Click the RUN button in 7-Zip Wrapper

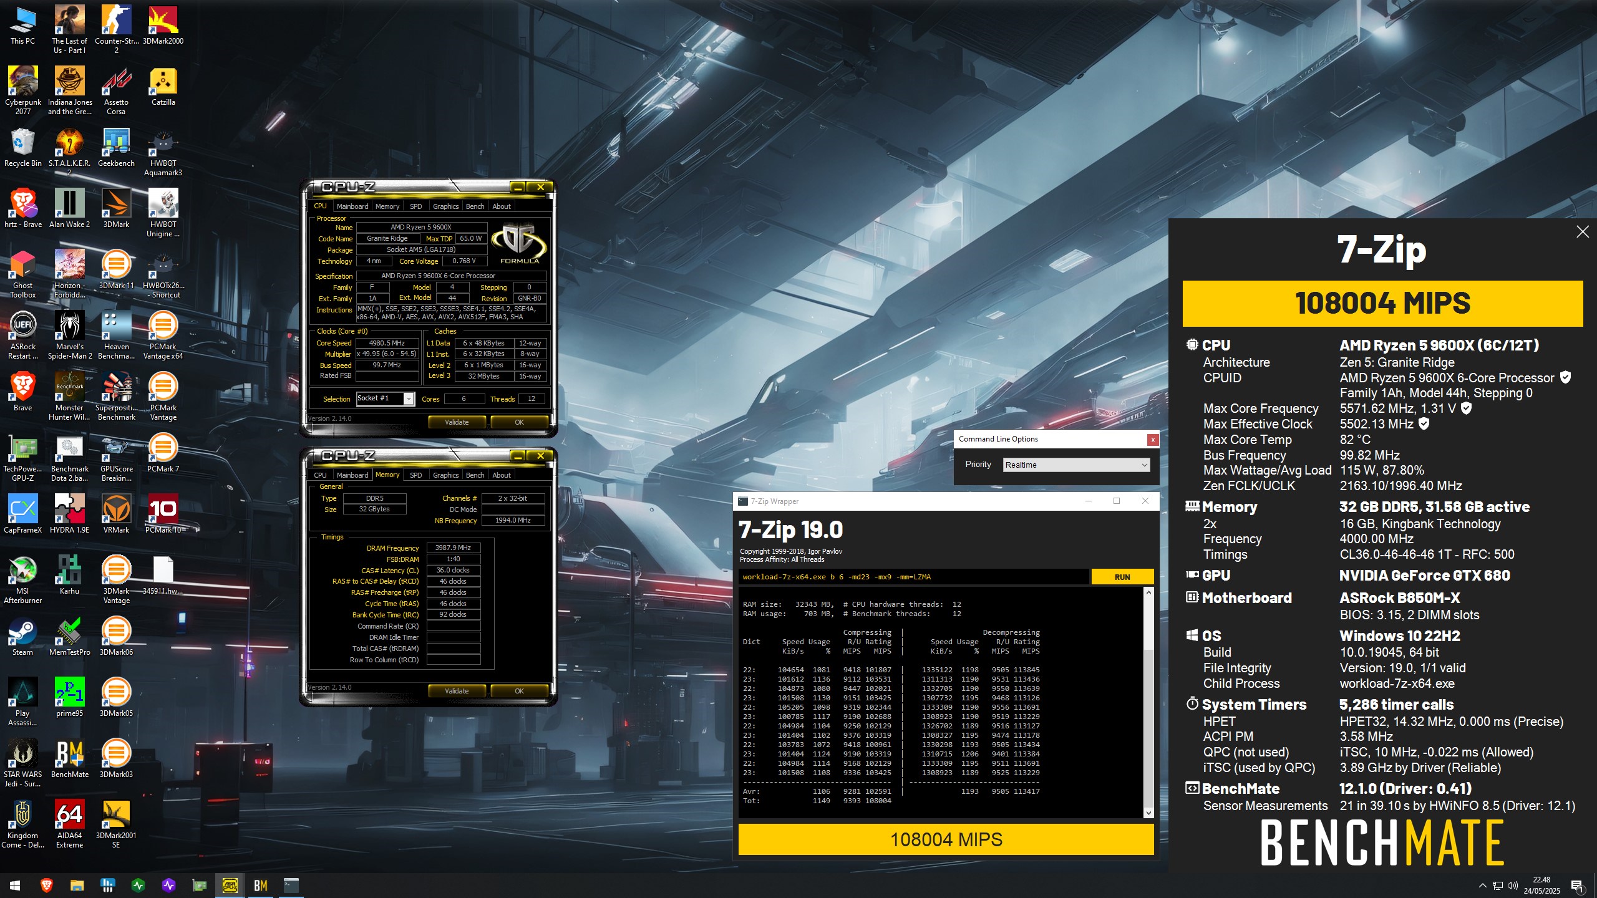pyautogui.click(x=1122, y=577)
